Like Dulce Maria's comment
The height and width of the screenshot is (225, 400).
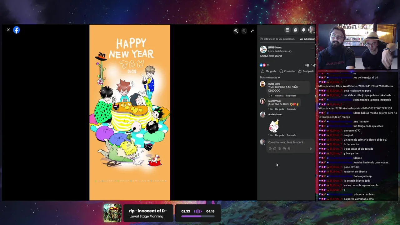click(x=279, y=96)
